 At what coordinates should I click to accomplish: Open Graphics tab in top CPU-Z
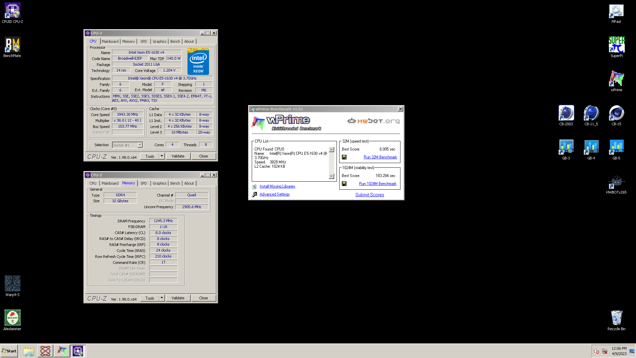[160, 41]
